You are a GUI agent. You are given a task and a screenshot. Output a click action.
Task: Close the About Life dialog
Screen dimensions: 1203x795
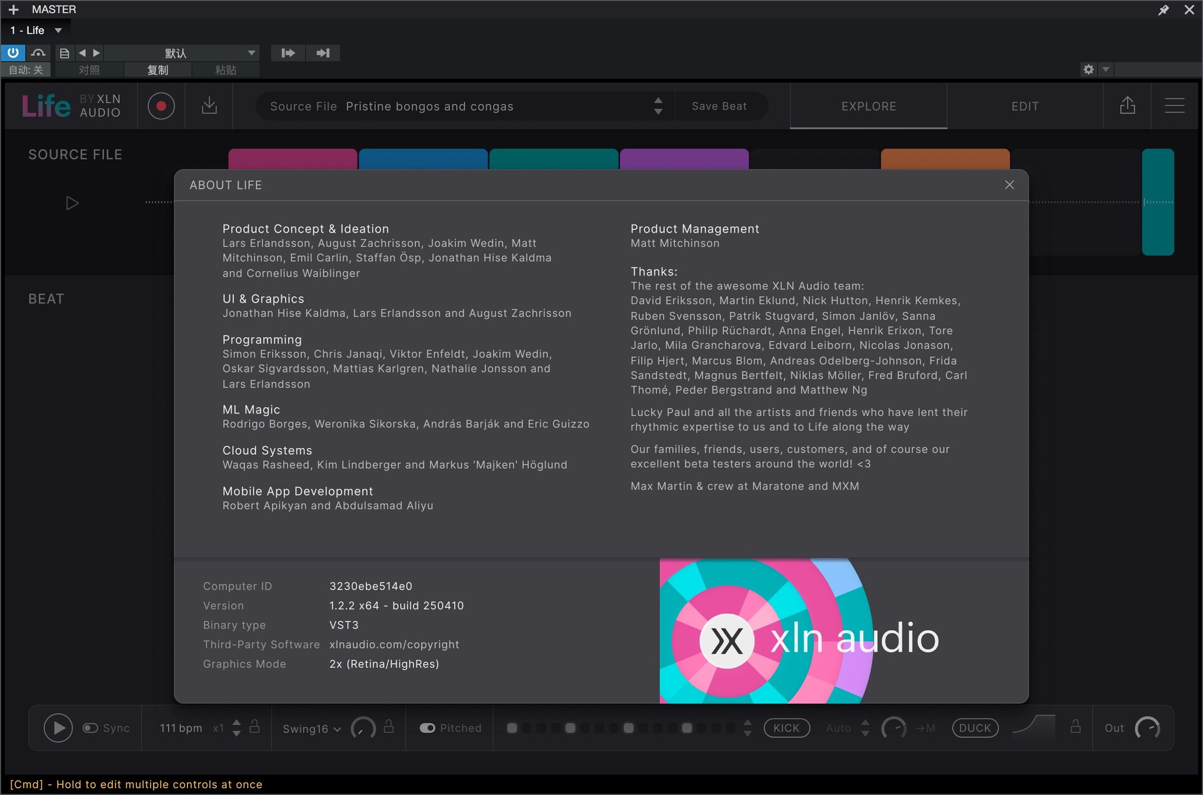[1009, 185]
